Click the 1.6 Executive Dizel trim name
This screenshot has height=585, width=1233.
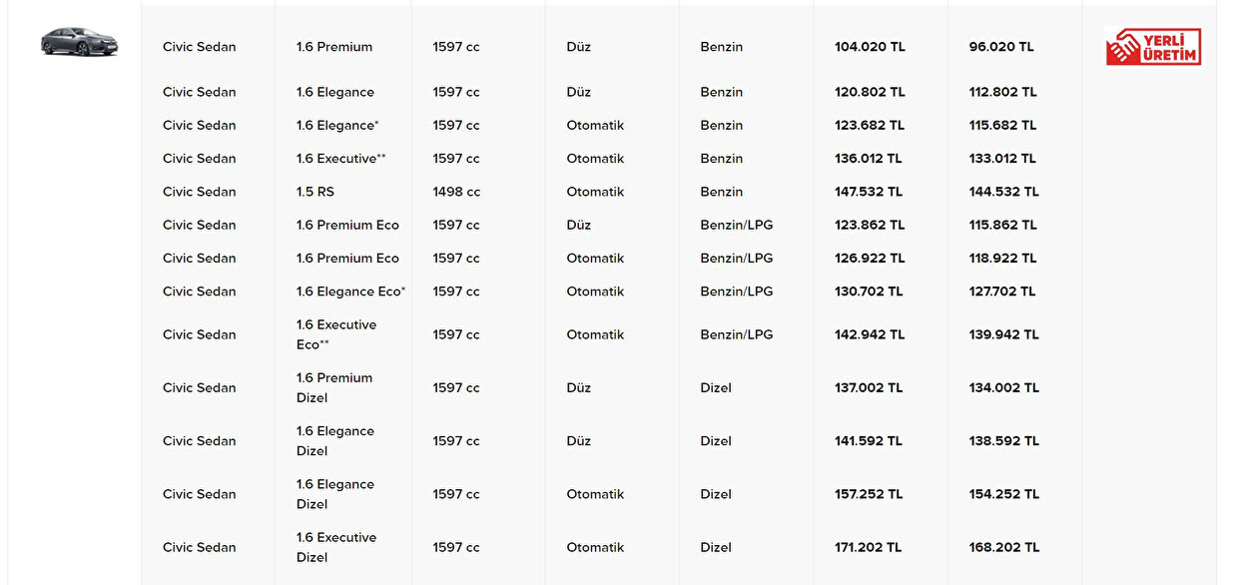pos(336,547)
